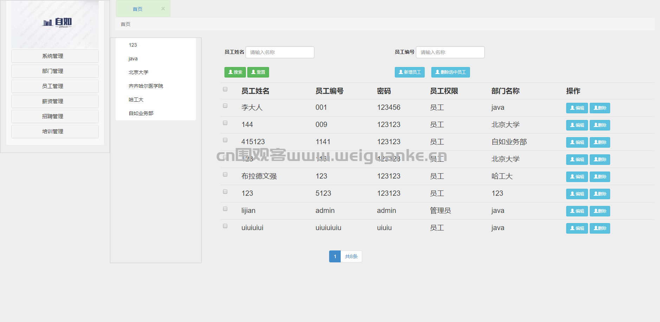660x322 pixels.
Task: Delete employee 144 row
Action: pos(600,125)
